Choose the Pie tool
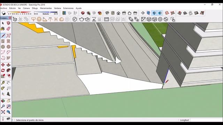Viewport: 223px width, 125px height. 8,58
